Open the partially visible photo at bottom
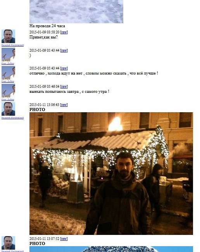This screenshot has width=200, height=252. tap(111, 249)
